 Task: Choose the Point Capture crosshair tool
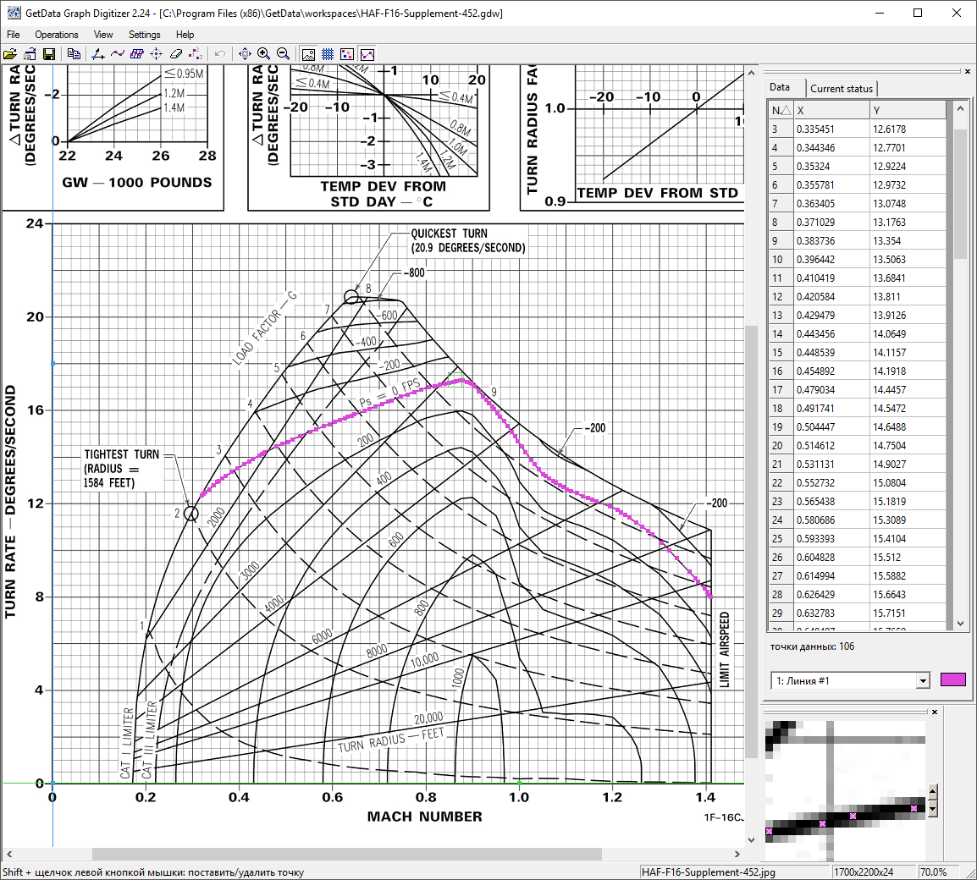click(x=157, y=54)
